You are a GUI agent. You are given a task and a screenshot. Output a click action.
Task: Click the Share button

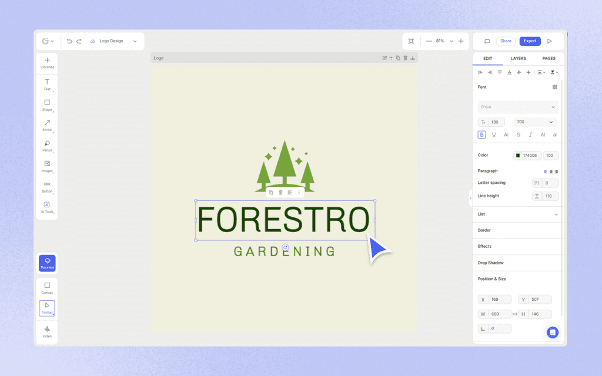(506, 41)
